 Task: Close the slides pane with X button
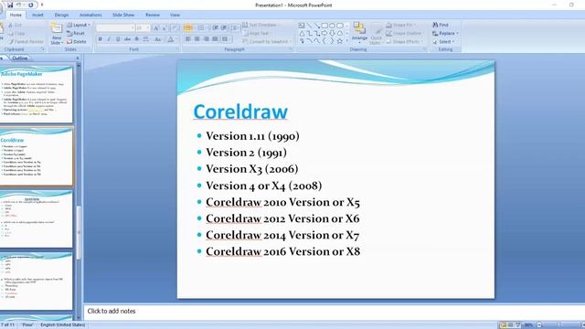tap(78, 58)
